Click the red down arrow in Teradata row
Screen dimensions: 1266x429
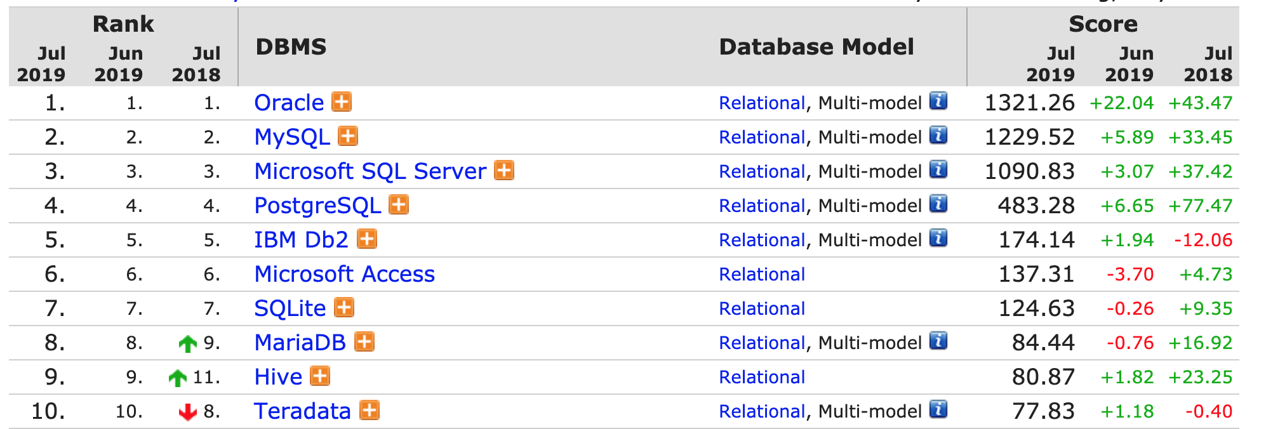[188, 412]
